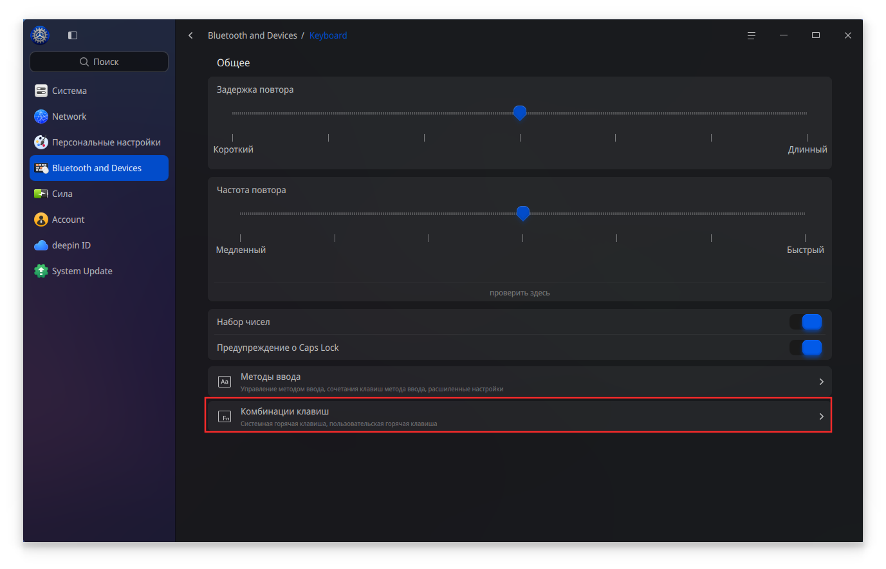886x569 pixels.
Task: Click the Keyboard breadcrumb link
Action: 328,35
